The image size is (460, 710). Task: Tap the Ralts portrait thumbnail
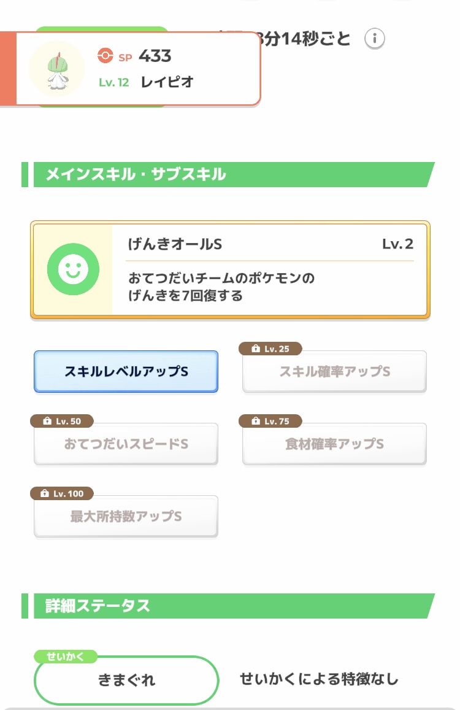(57, 69)
